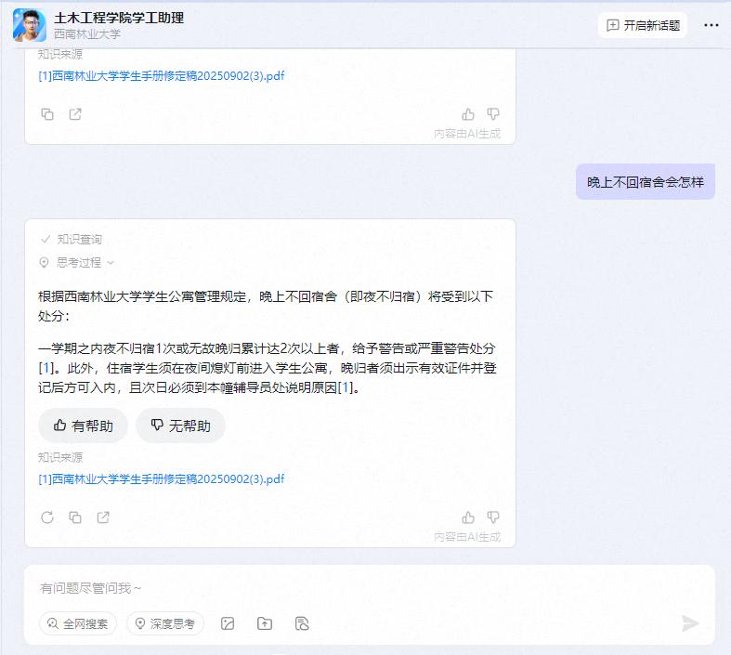Click the message input field 有问题尽管问我
731x655 pixels.
(353, 588)
